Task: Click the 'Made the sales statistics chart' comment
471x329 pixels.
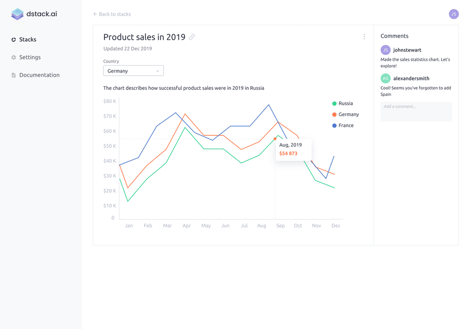Action: (x=416, y=63)
